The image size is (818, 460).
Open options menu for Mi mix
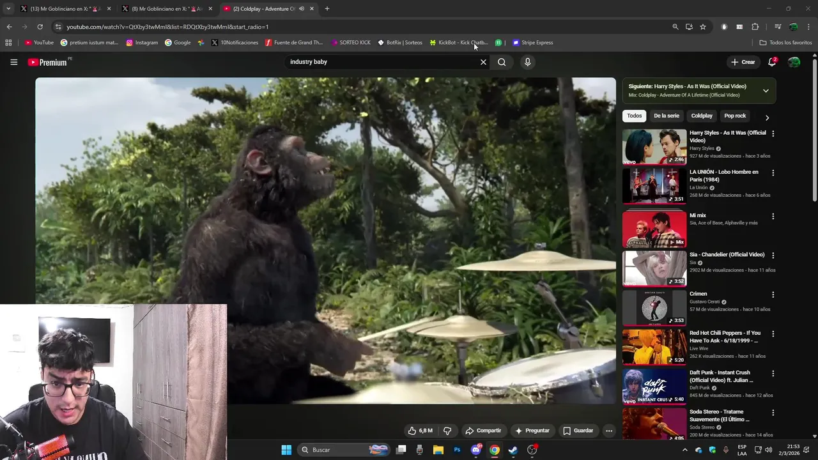click(x=773, y=217)
